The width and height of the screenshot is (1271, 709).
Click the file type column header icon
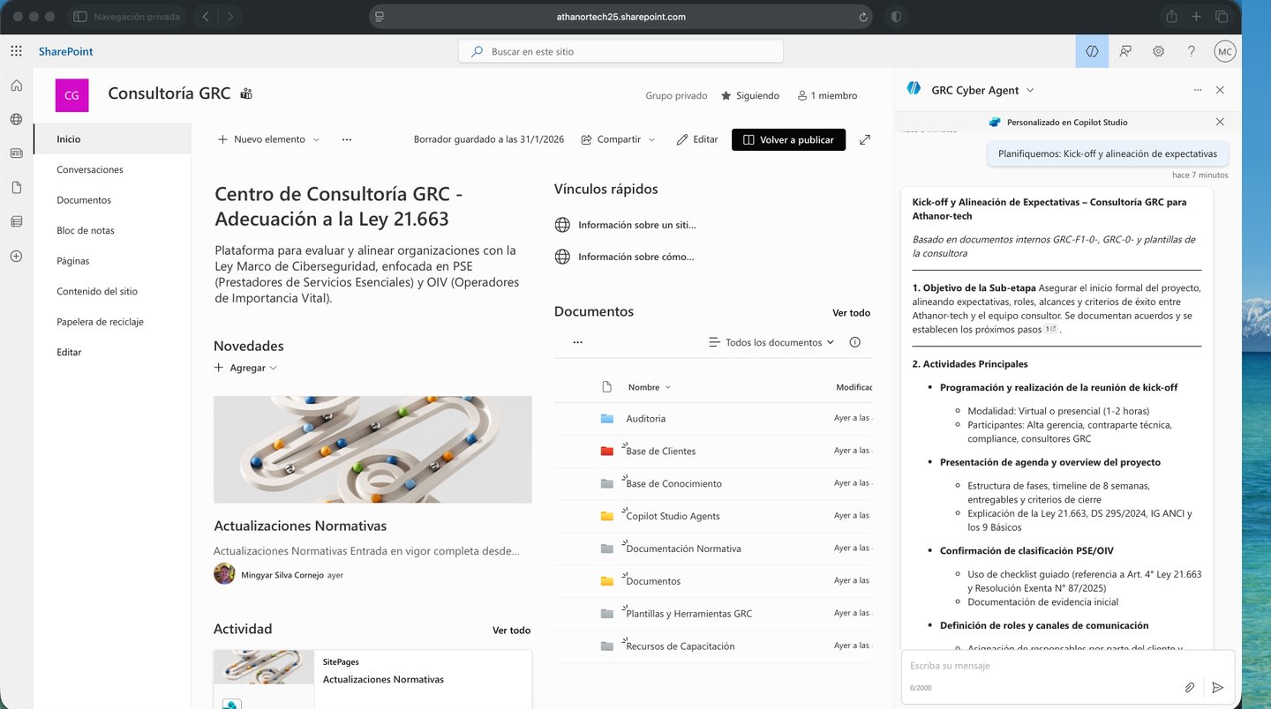[x=606, y=387]
